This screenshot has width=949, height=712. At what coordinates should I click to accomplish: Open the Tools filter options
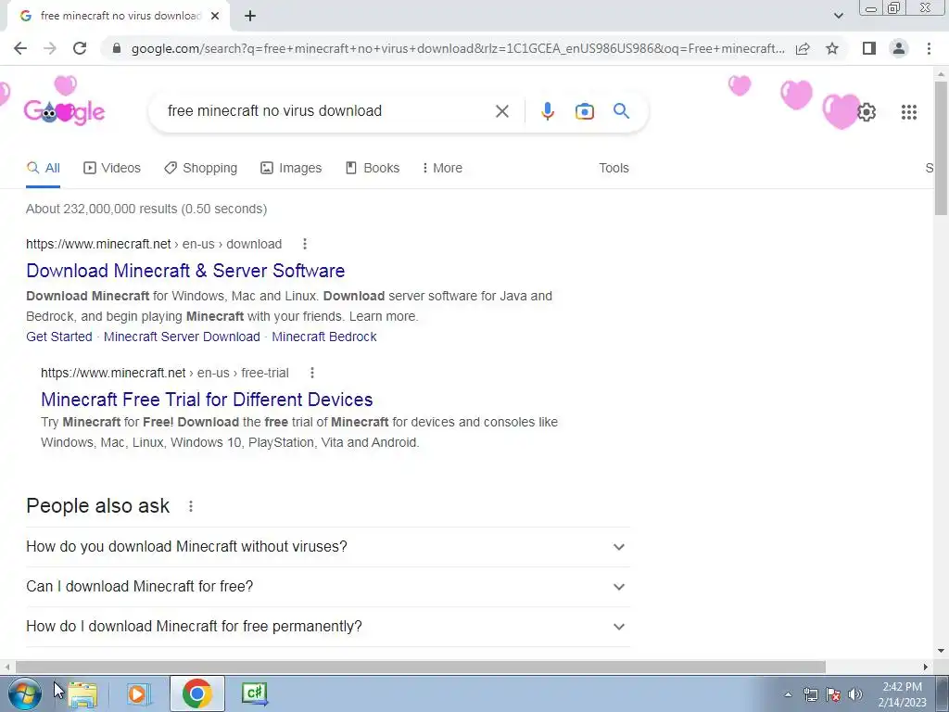coord(614,169)
